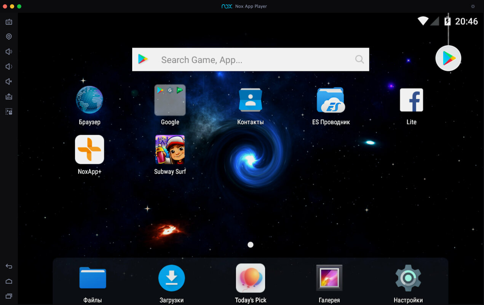
Task: Start the Subway Surf game
Action: [170, 150]
